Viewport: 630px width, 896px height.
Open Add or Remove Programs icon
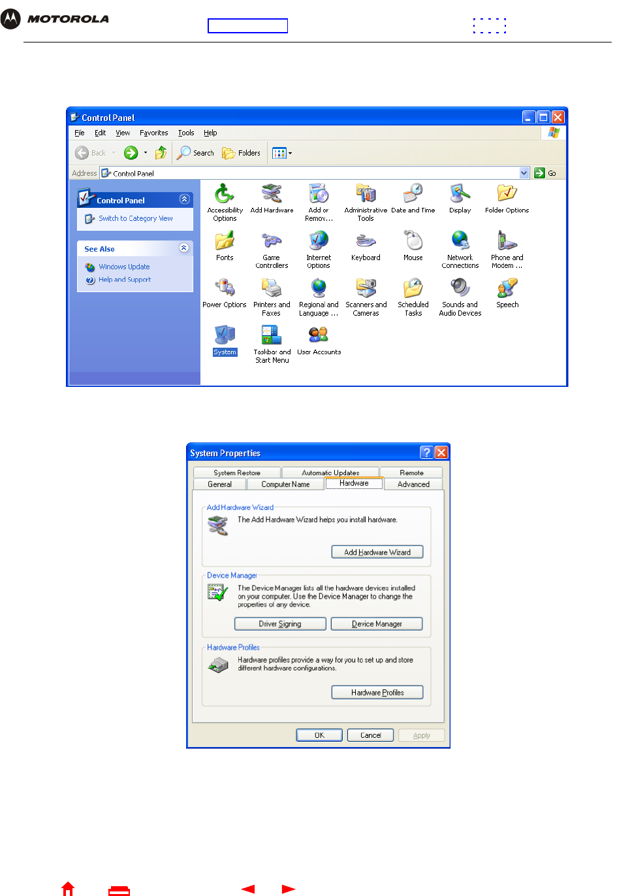pos(319,203)
